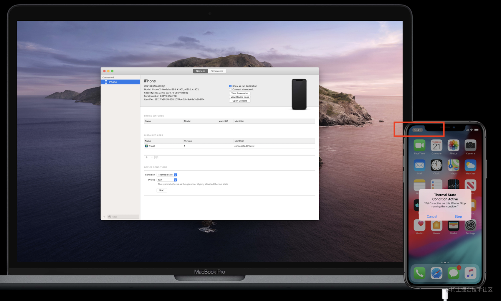This screenshot has width=501, height=301.
Task: Click the View Device Logs button
Action: coord(240,97)
